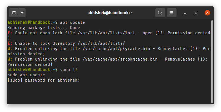The width and height of the screenshot is (221, 112).
Task: Click the terminal vertical scrollbar
Action: coord(212,62)
